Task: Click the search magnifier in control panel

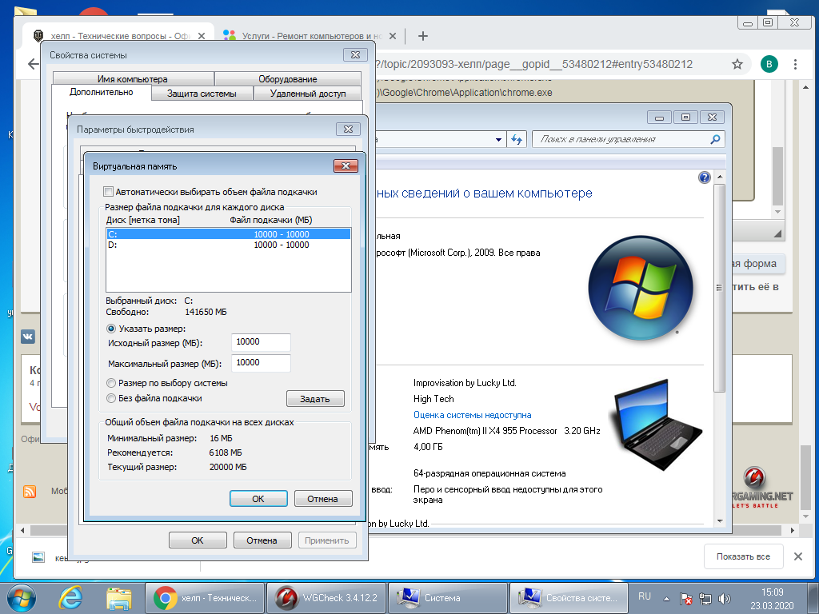Action: click(x=715, y=139)
